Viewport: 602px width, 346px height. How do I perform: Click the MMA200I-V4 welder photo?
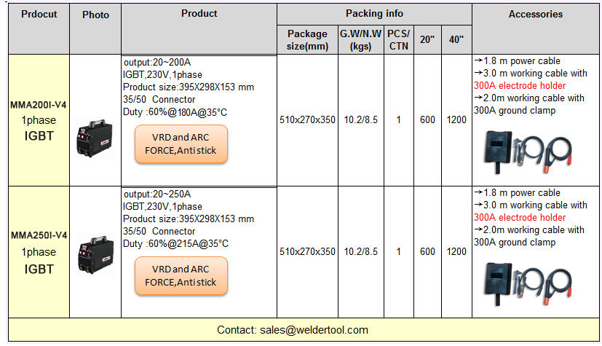coord(95,136)
